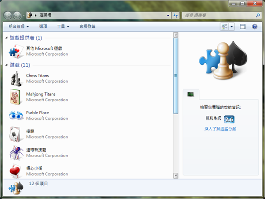Click the vertical scrollbar thumb
The image size is (265, 199).
pyautogui.click(x=176, y=76)
